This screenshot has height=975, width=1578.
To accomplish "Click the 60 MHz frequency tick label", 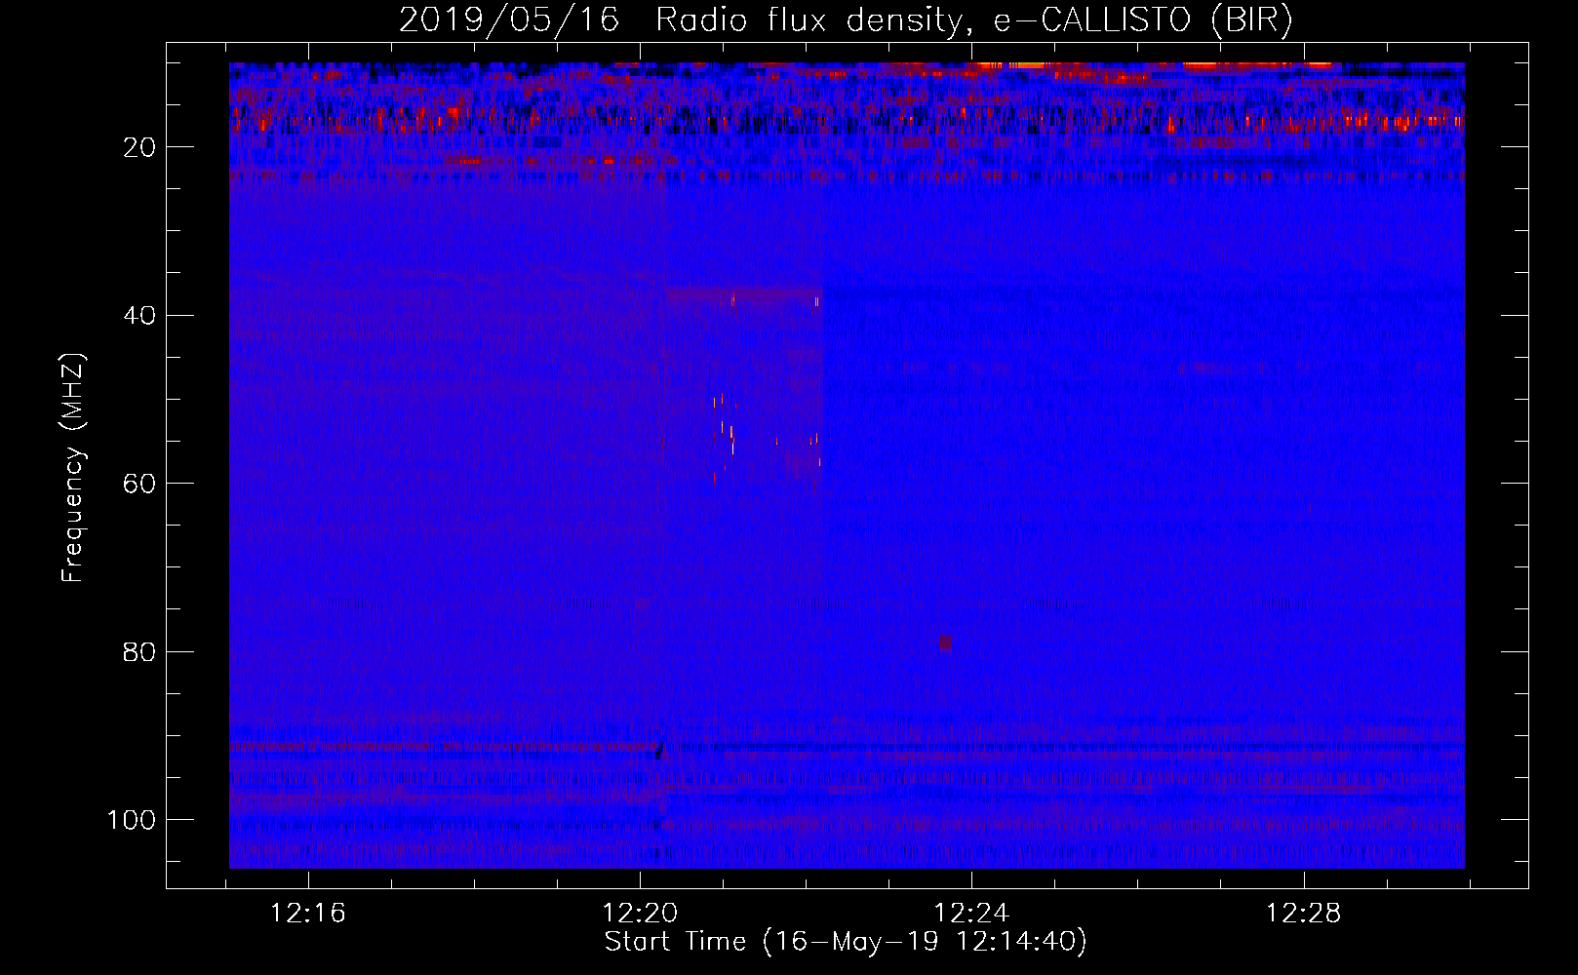I will [139, 484].
